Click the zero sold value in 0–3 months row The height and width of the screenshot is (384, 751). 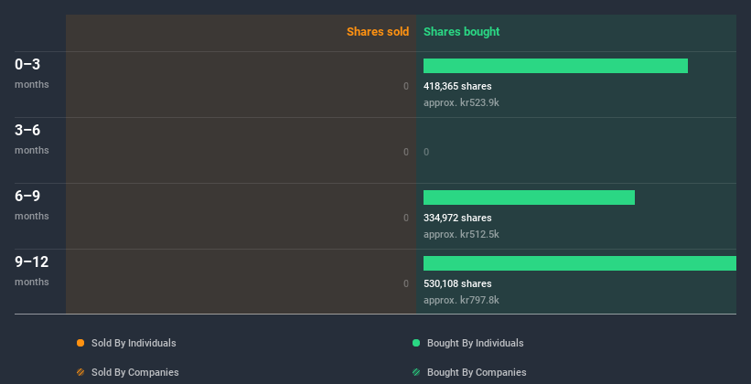click(406, 86)
